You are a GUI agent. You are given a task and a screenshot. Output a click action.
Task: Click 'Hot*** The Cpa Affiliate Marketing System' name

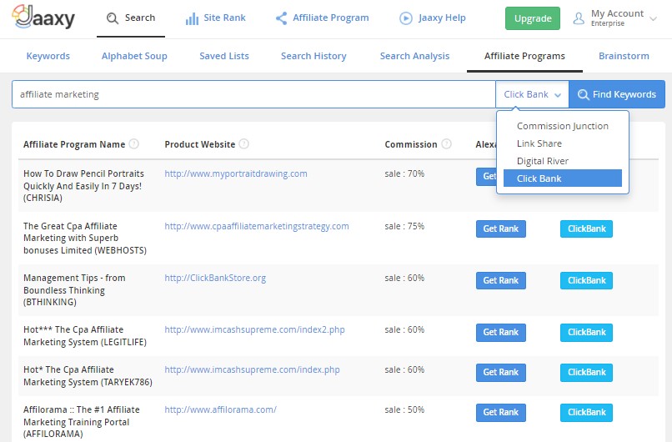(x=85, y=336)
